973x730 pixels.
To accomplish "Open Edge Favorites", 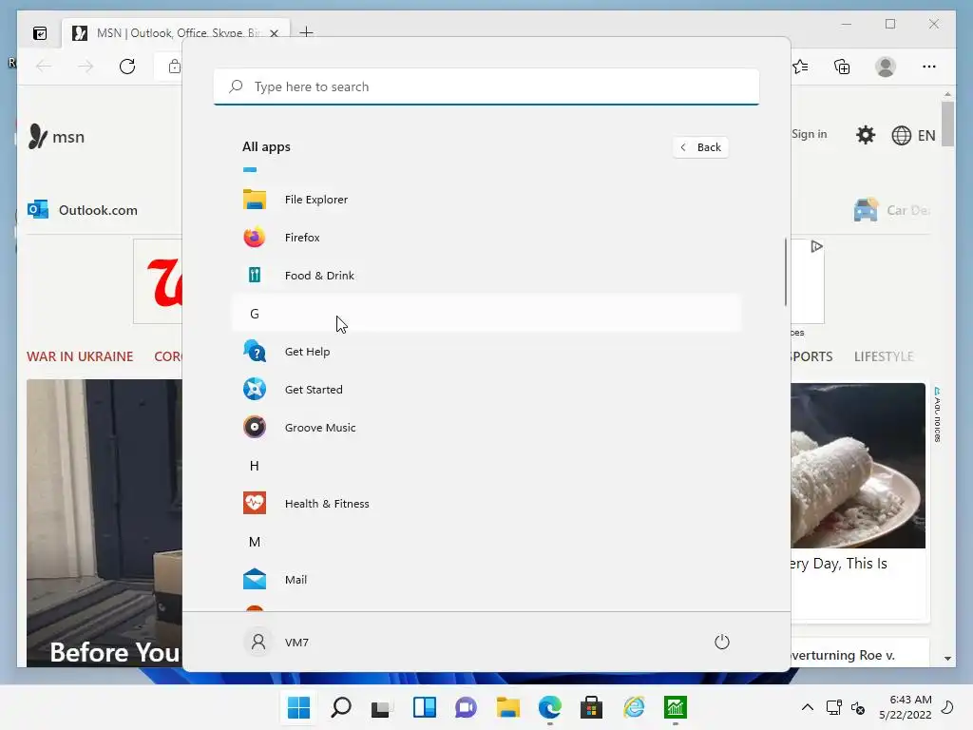I will (x=800, y=67).
